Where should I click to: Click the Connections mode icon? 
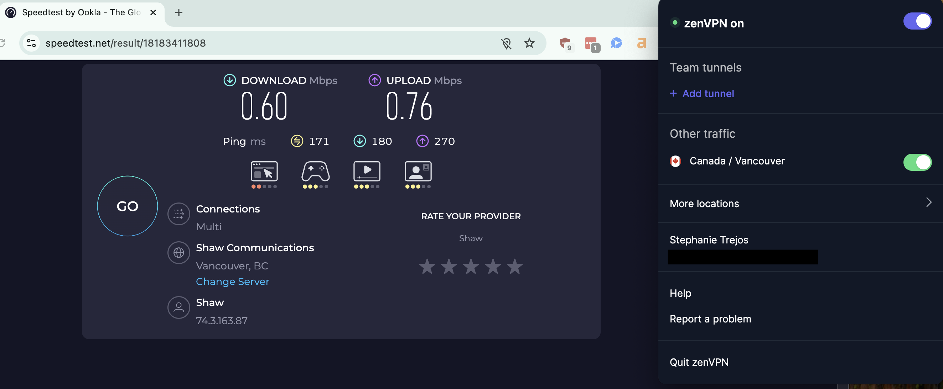point(178,214)
